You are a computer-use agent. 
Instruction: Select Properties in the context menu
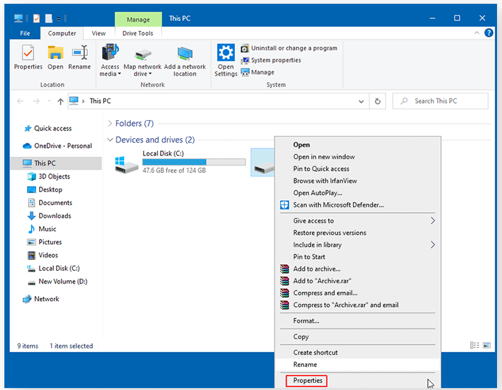(x=308, y=381)
